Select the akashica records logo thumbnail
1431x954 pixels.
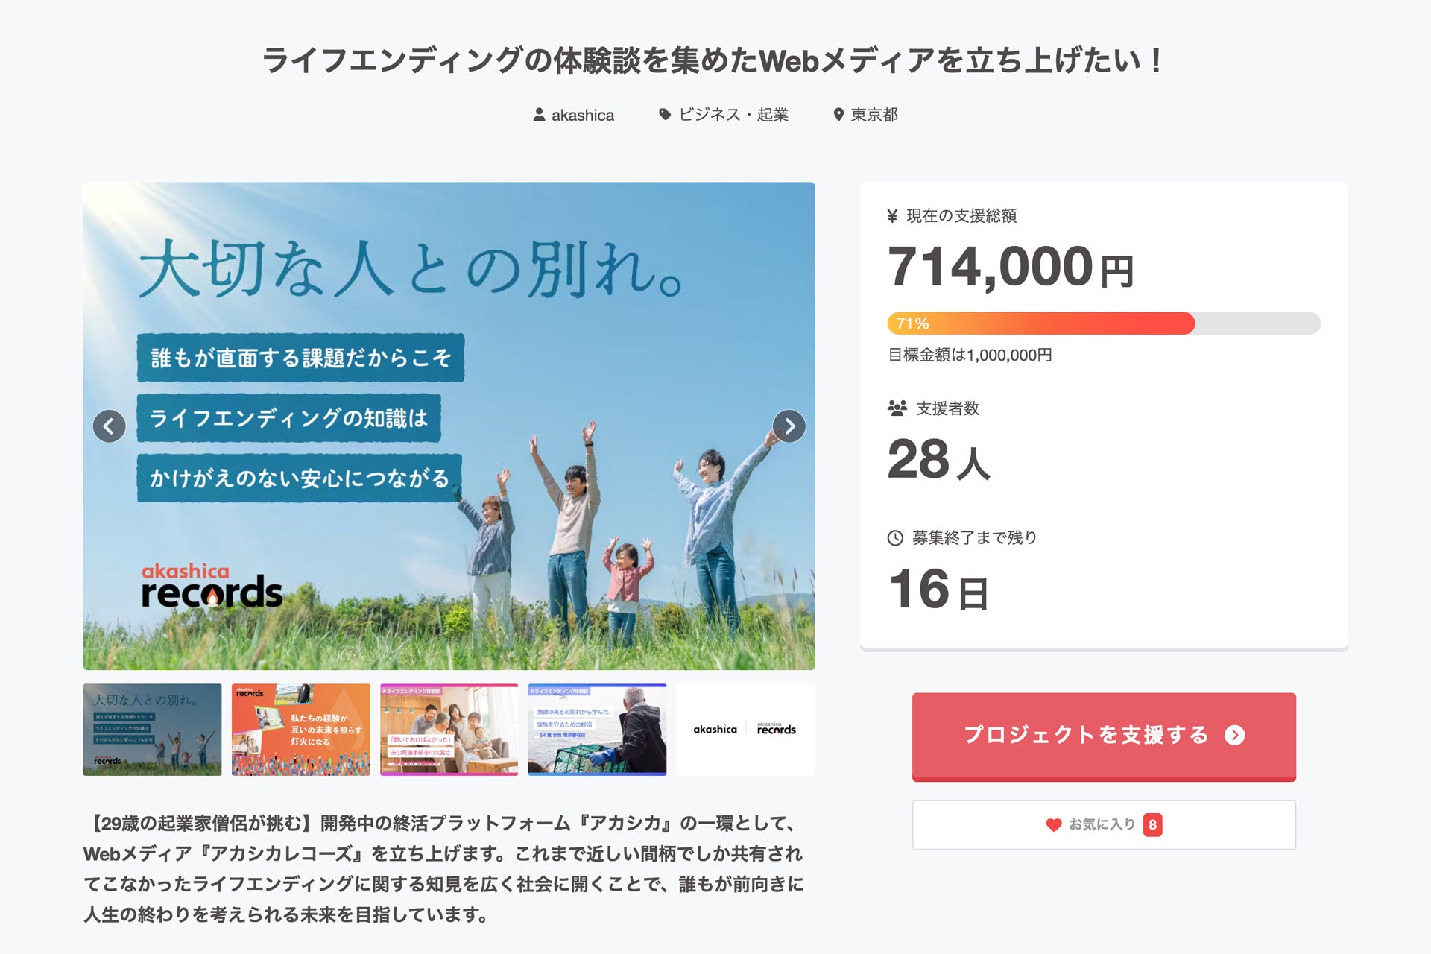click(745, 730)
